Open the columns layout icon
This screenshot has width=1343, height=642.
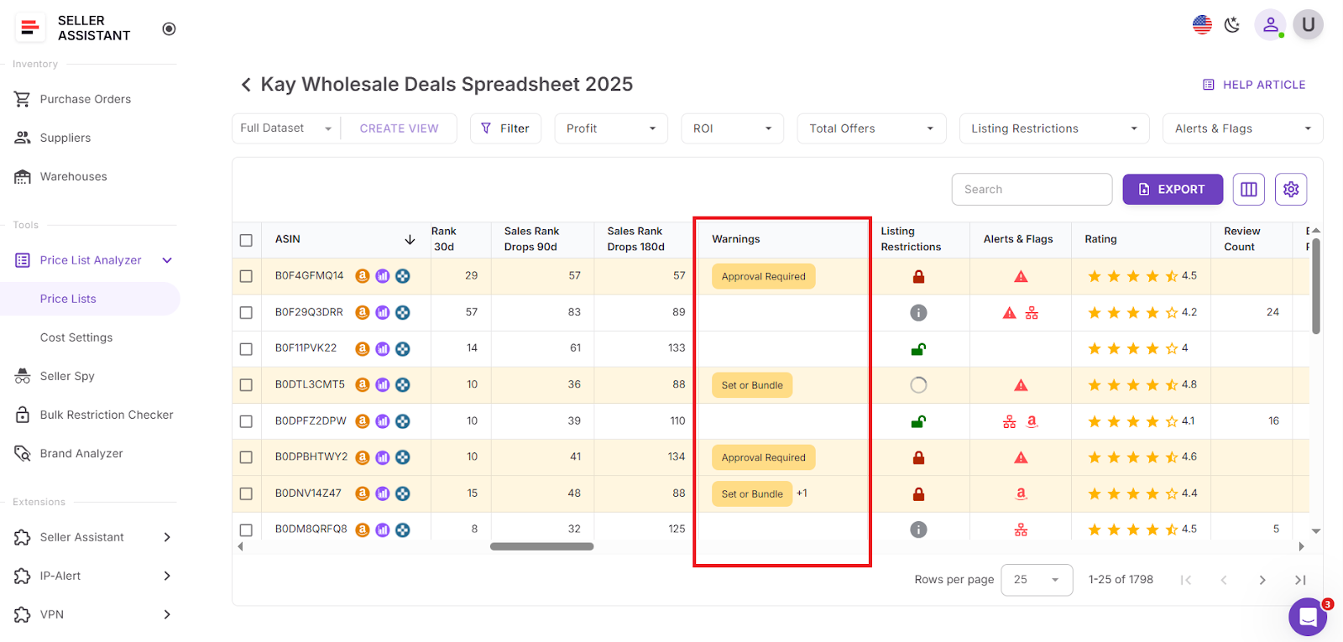click(x=1249, y=190)
